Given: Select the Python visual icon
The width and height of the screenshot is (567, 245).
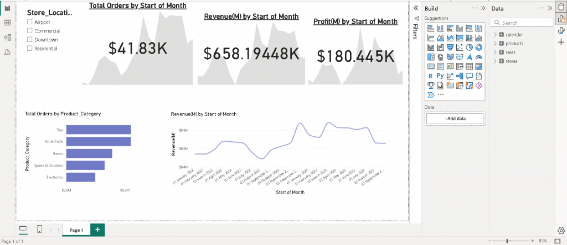Looking at the screenshot, I should 440,76.
